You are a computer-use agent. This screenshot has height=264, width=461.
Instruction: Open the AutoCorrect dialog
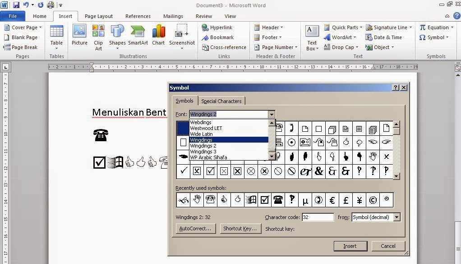click(196, 229)
